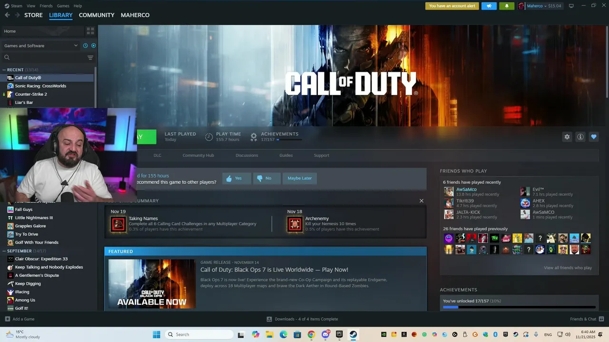This screenshot has height=342, width=609.
Task: Open the Discussions link
Action: click(247, 155)
